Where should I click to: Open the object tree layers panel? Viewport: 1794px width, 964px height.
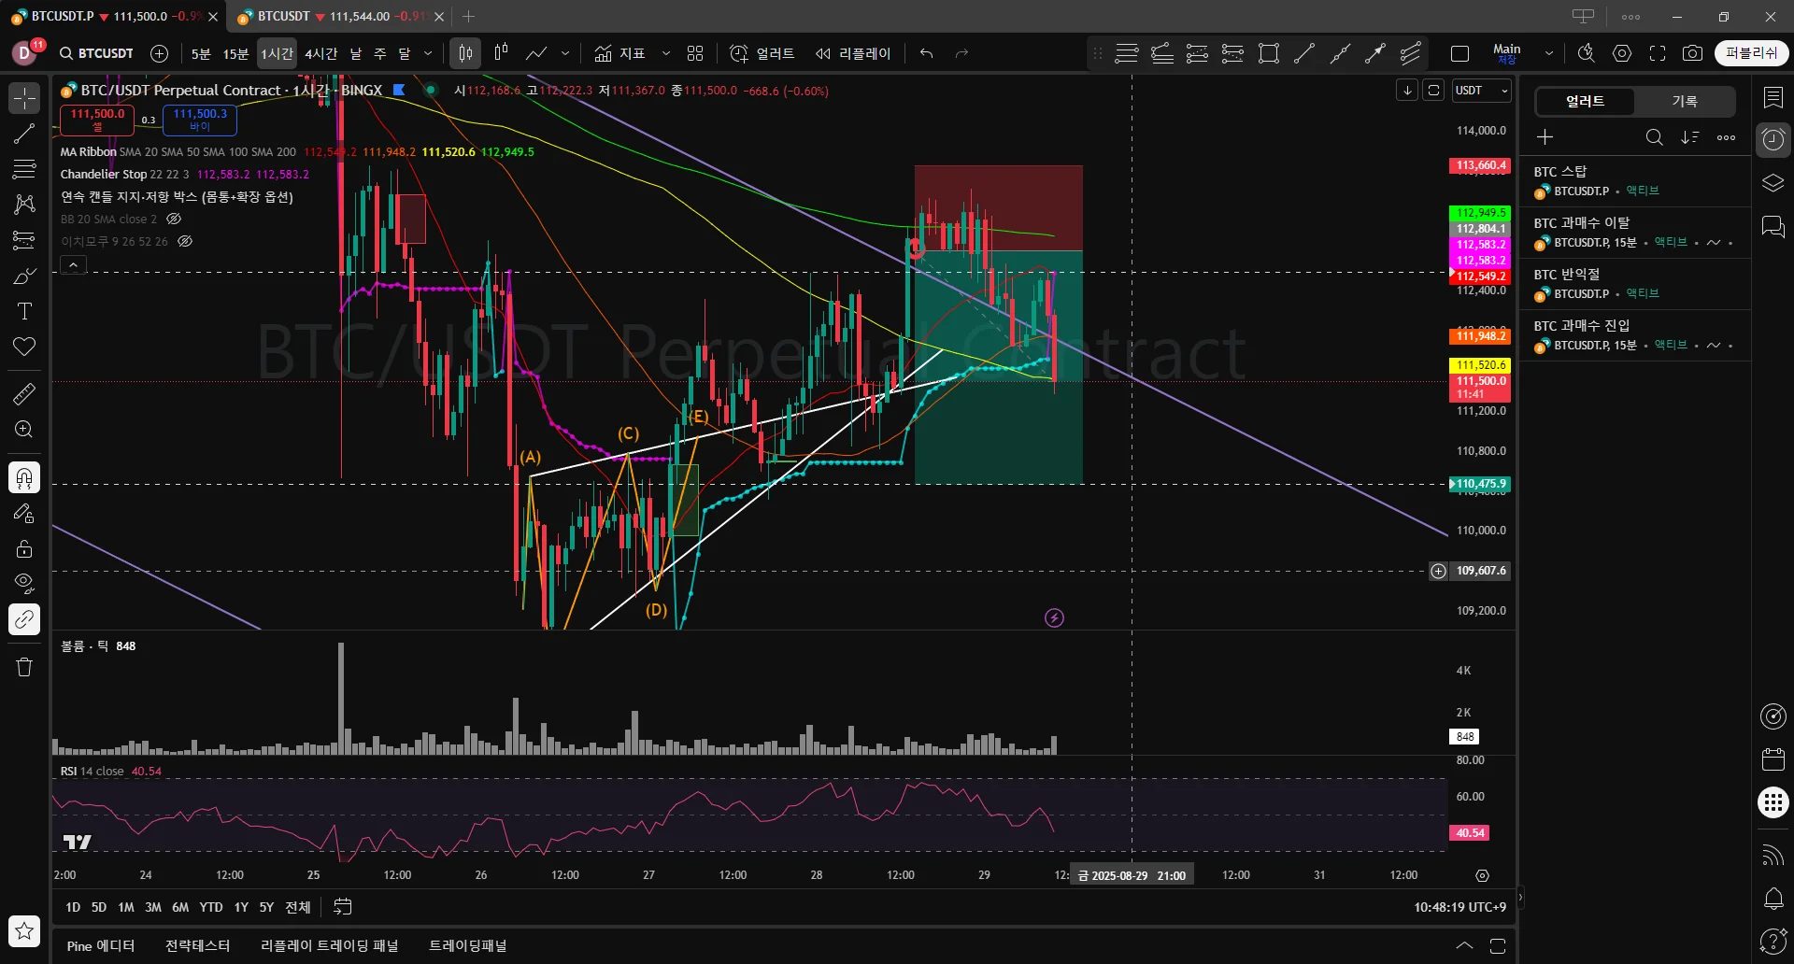pos(1773,183)
